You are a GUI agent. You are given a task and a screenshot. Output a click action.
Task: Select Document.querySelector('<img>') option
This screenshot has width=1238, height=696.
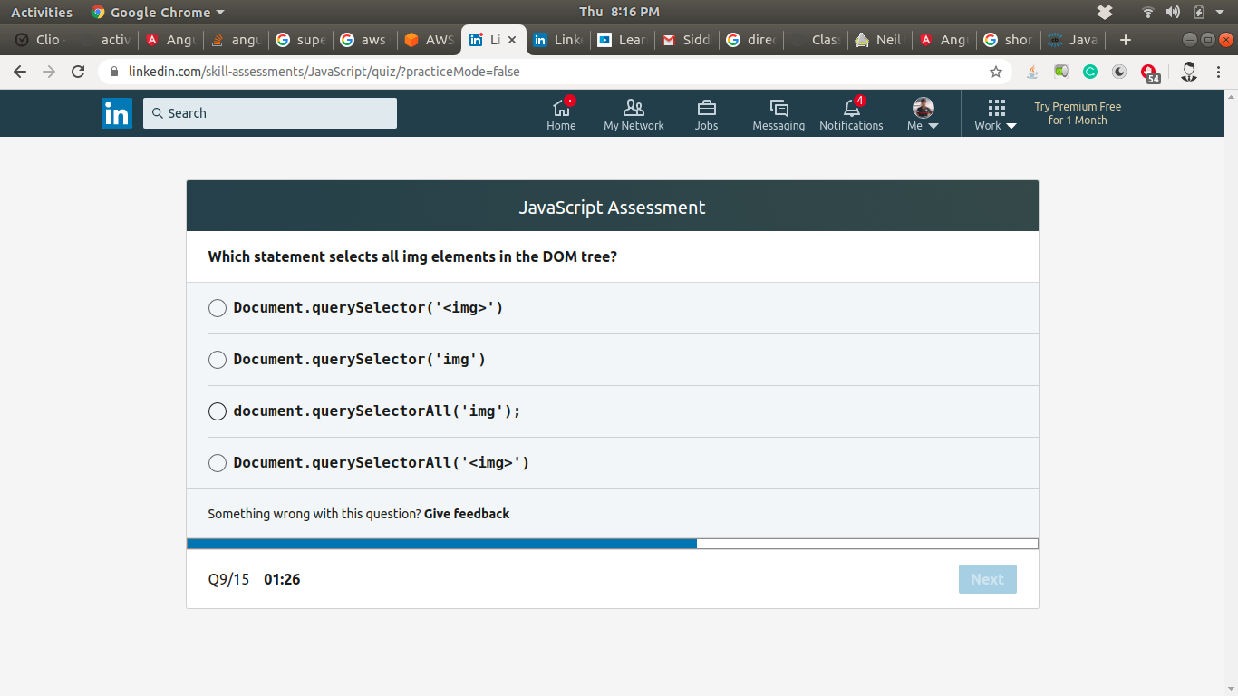[x=218, y=308]
